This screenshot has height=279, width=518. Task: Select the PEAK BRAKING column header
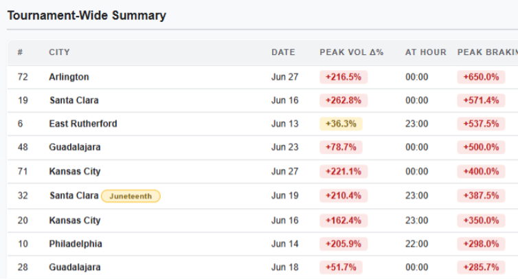pos(488,52)
